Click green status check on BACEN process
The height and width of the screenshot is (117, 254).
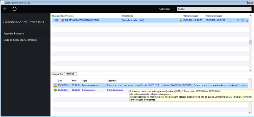(57, 20)
